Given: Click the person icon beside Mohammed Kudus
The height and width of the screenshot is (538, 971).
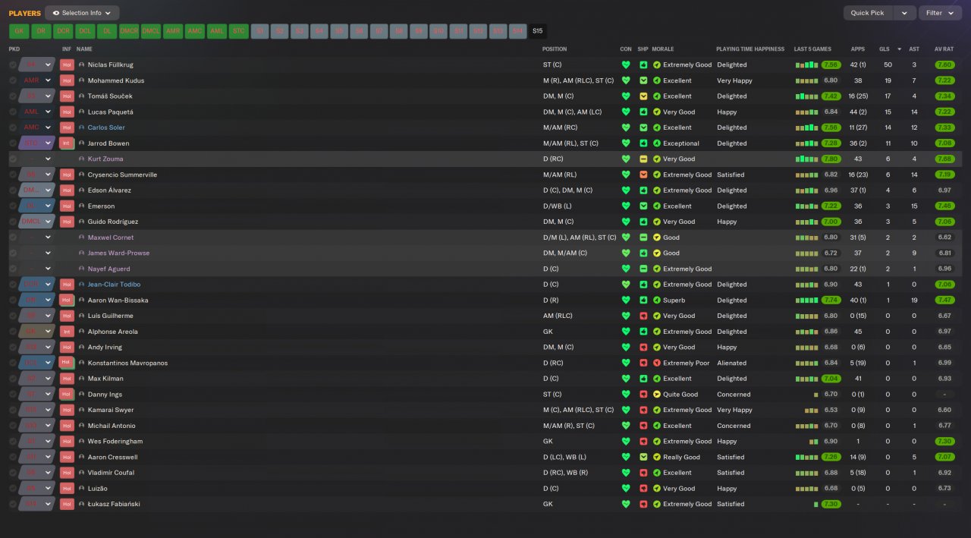Looking at the screenshot, I should pyautogui.click(x=82, y=80).
